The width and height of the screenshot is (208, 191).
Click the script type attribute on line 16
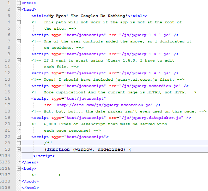(x=79, y=99)
